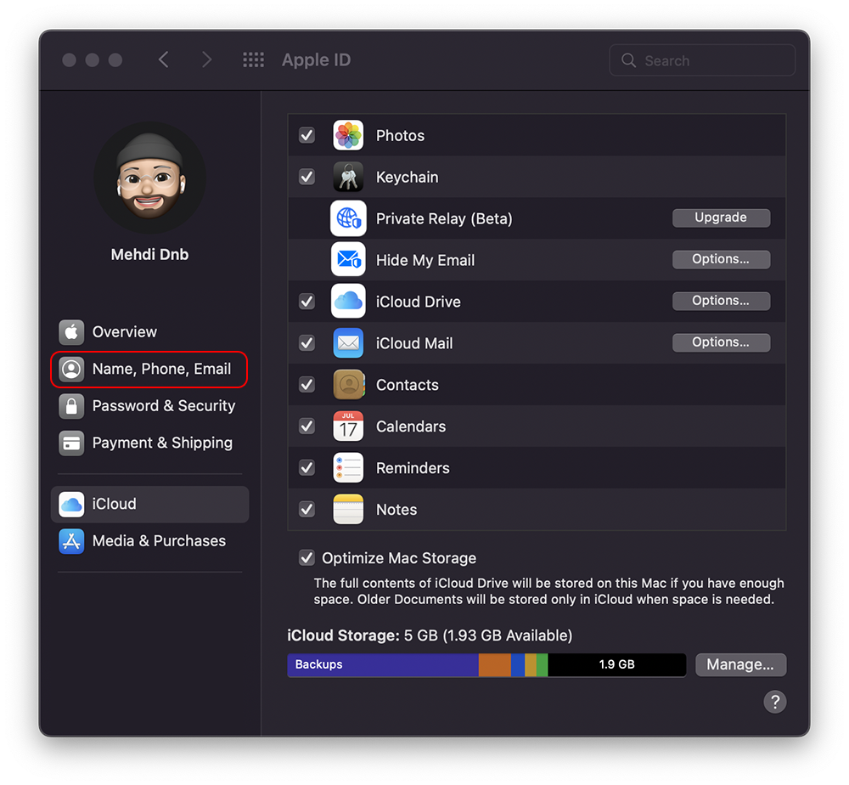Click the credit card icon for Payment & Shipping

click(71, 443)
